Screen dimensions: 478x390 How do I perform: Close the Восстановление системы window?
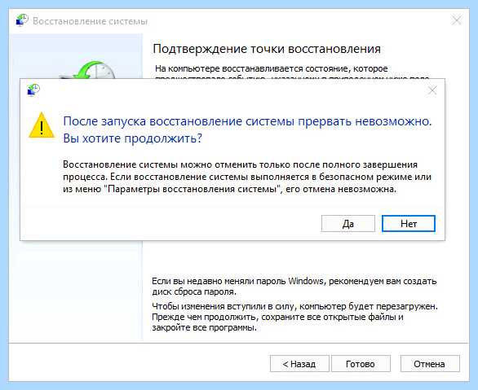[x=456, y=20]
